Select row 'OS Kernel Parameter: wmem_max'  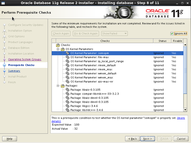[118, 77]
